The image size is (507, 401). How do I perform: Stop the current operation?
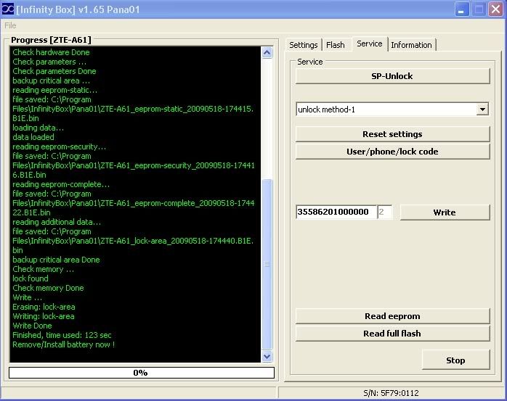click(456, 360)
